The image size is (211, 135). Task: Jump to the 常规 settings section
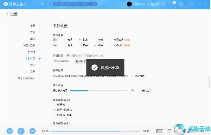pos(33,32)
